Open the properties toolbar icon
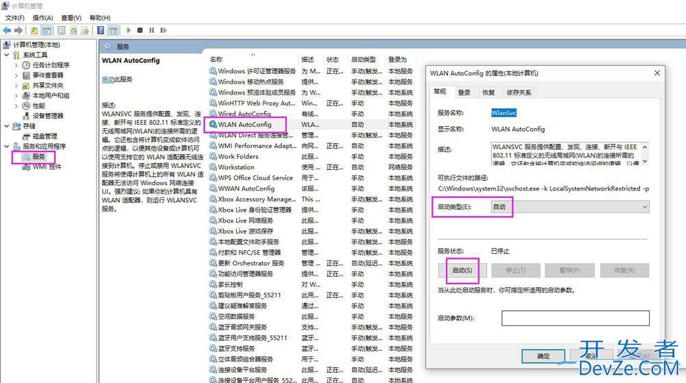This screenshot has height=383, width=686. [62, 30]
